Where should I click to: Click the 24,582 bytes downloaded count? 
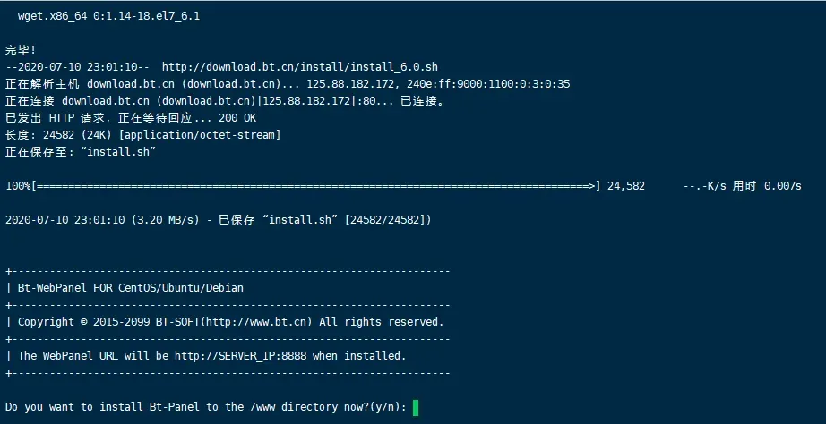[x=626, y=186]
